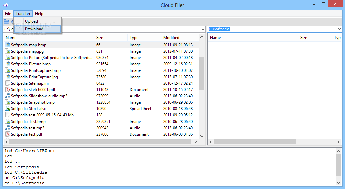Click the image icon of Softpedia Snapshot.bmp

click(8, 102)
